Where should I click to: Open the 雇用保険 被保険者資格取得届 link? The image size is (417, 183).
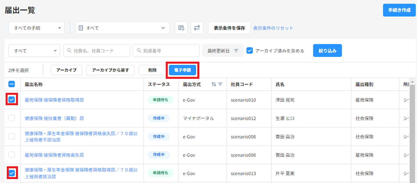click(54, 100)
